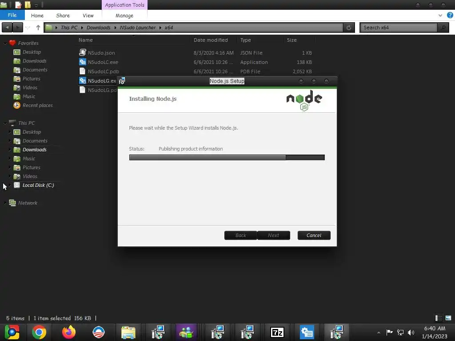Click the Node.js Setup title bar icon
The width and height of the screenshot is (455, 341).
click(x=122, y=81)
